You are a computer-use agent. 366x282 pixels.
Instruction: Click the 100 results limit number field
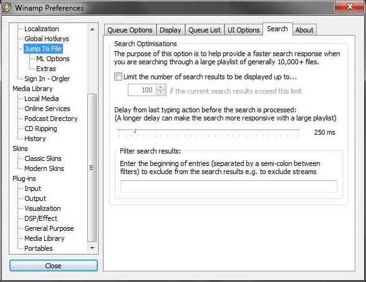[x=142, y=90]
